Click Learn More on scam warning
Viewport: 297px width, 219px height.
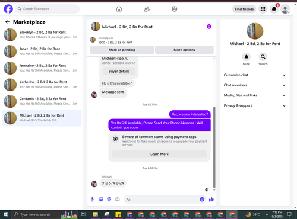click(x=159, y=154)
